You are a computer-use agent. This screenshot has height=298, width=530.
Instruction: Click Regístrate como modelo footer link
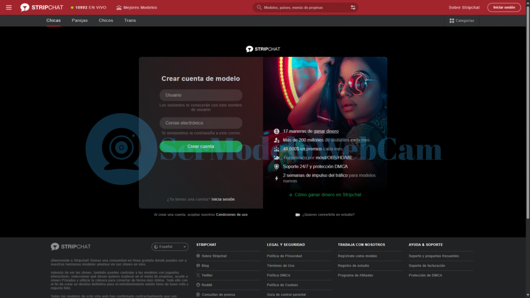(x=357, y=256)
